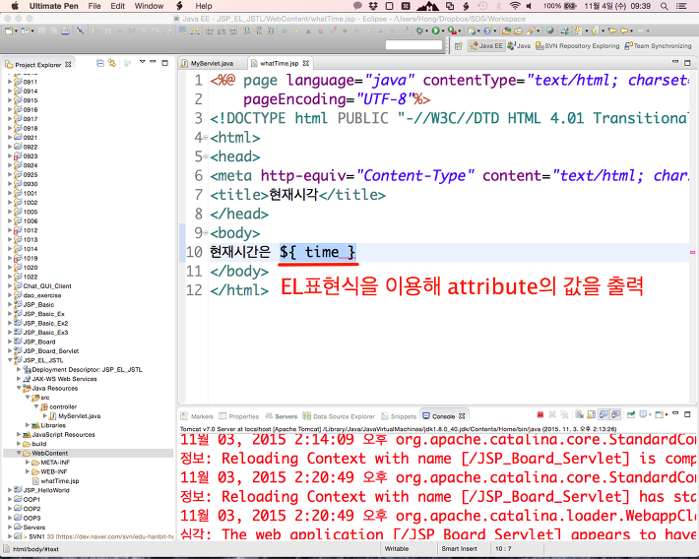699x559 pixels.
Task: Open the Snippets tab
Action: 399,416
